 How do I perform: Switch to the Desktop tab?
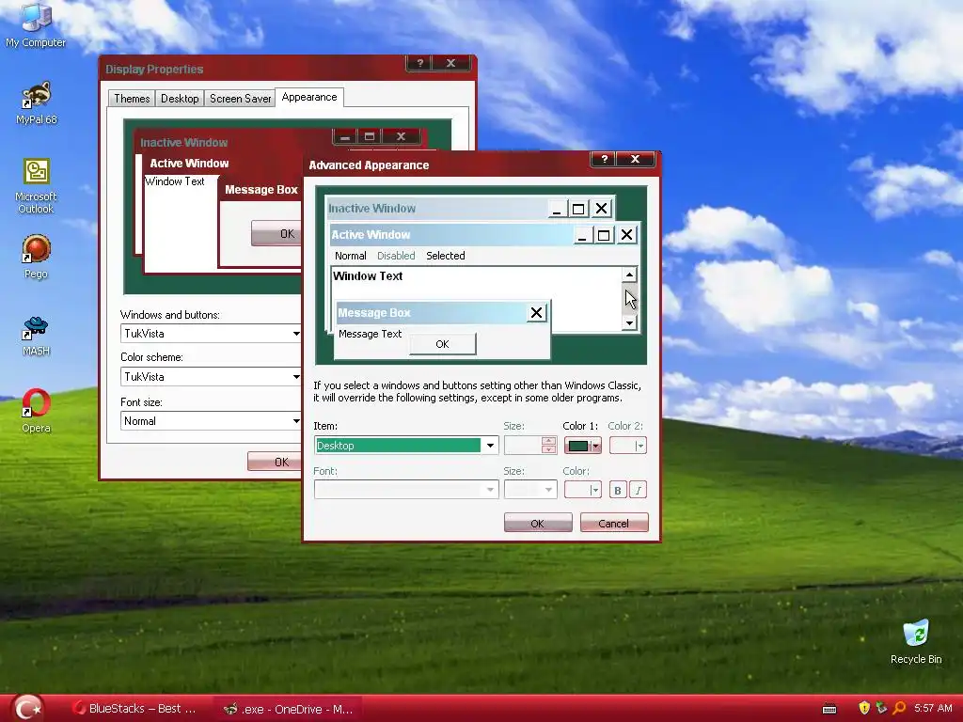(180, 98)
